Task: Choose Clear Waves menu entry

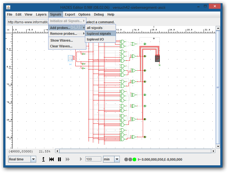Action: (x=67, y=46)
